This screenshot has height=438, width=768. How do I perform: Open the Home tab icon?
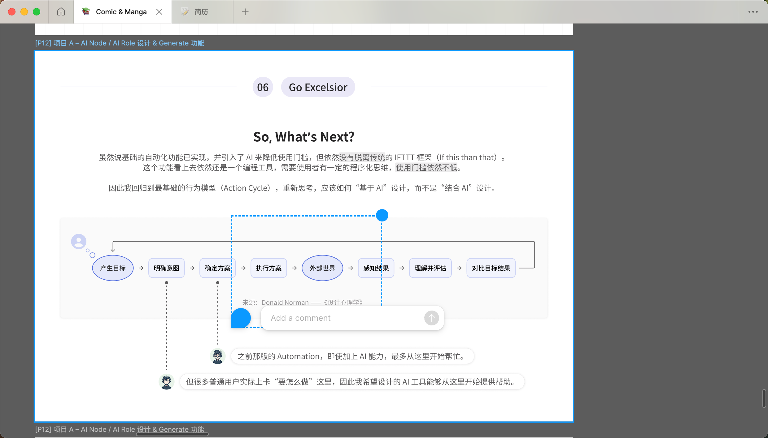click(x=61, y=12)
